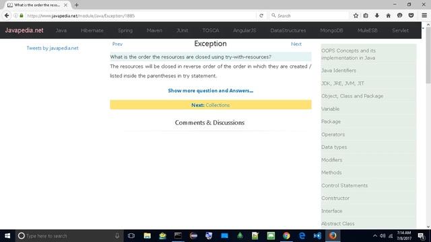431x242 pixels.
Task: Show the green padlock connection details
Action: pyautogui.click(x=22, y=15)
